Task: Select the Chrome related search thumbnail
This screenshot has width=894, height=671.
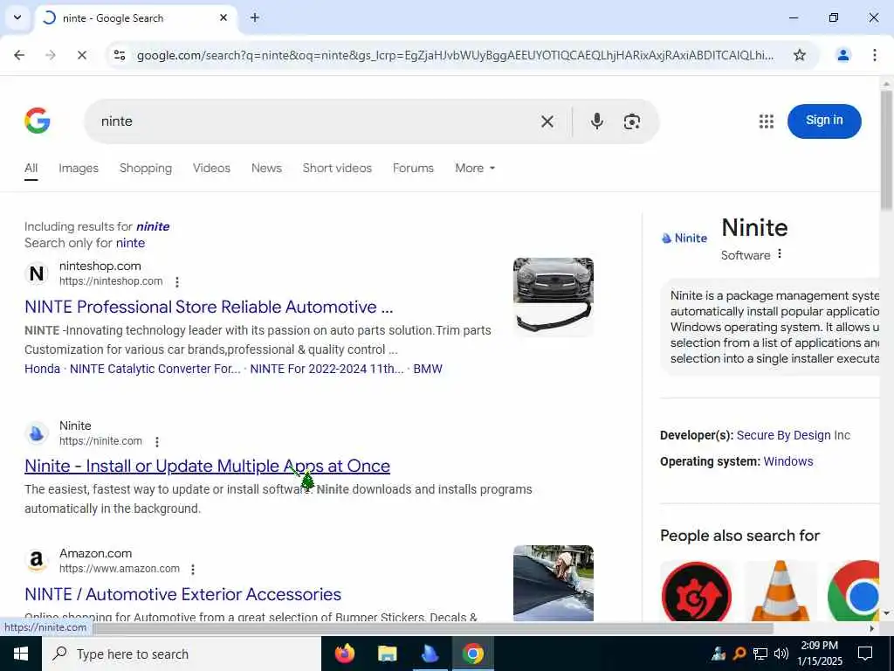Action: (854, 591)
